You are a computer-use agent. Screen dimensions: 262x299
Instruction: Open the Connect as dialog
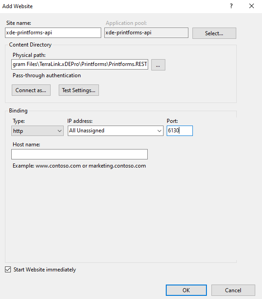[x=31, y=90]
